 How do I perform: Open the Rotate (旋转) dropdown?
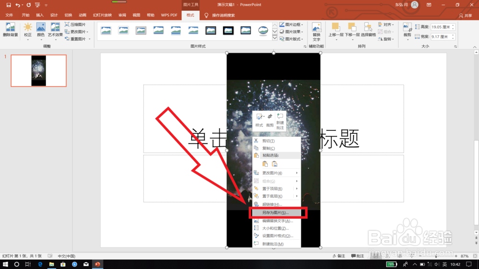pos(386,39)
